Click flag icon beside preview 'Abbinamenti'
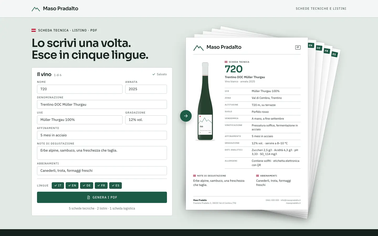This screenshot has width=378, height=236. pos(258,176)
